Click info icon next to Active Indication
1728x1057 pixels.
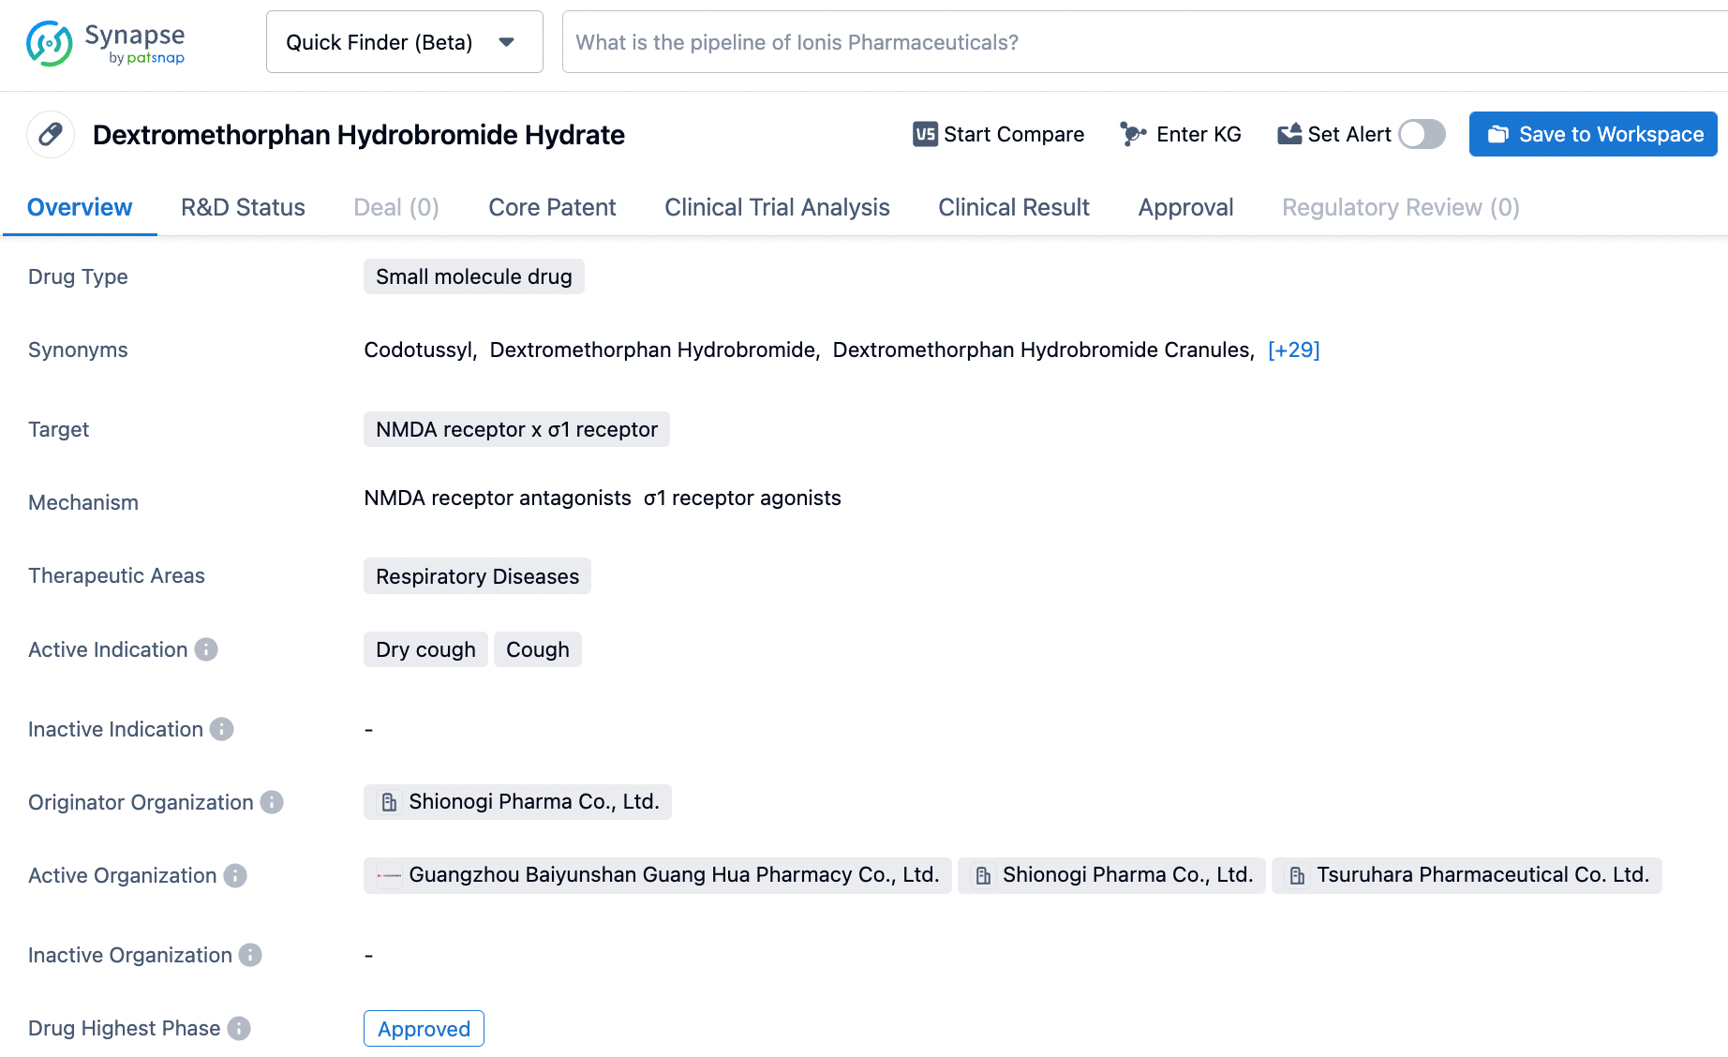click(206, 649)
